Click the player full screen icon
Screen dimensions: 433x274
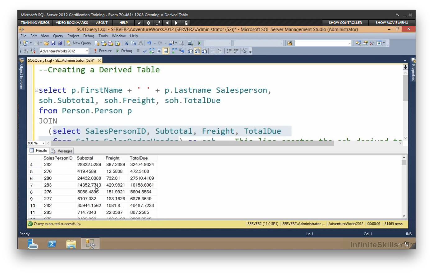coord(158,23)
